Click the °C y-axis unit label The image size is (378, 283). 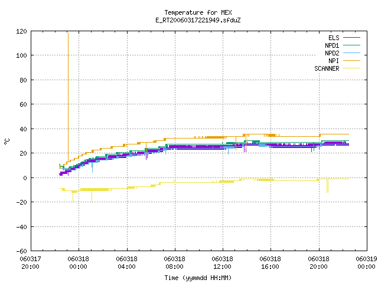pos(6,141)
